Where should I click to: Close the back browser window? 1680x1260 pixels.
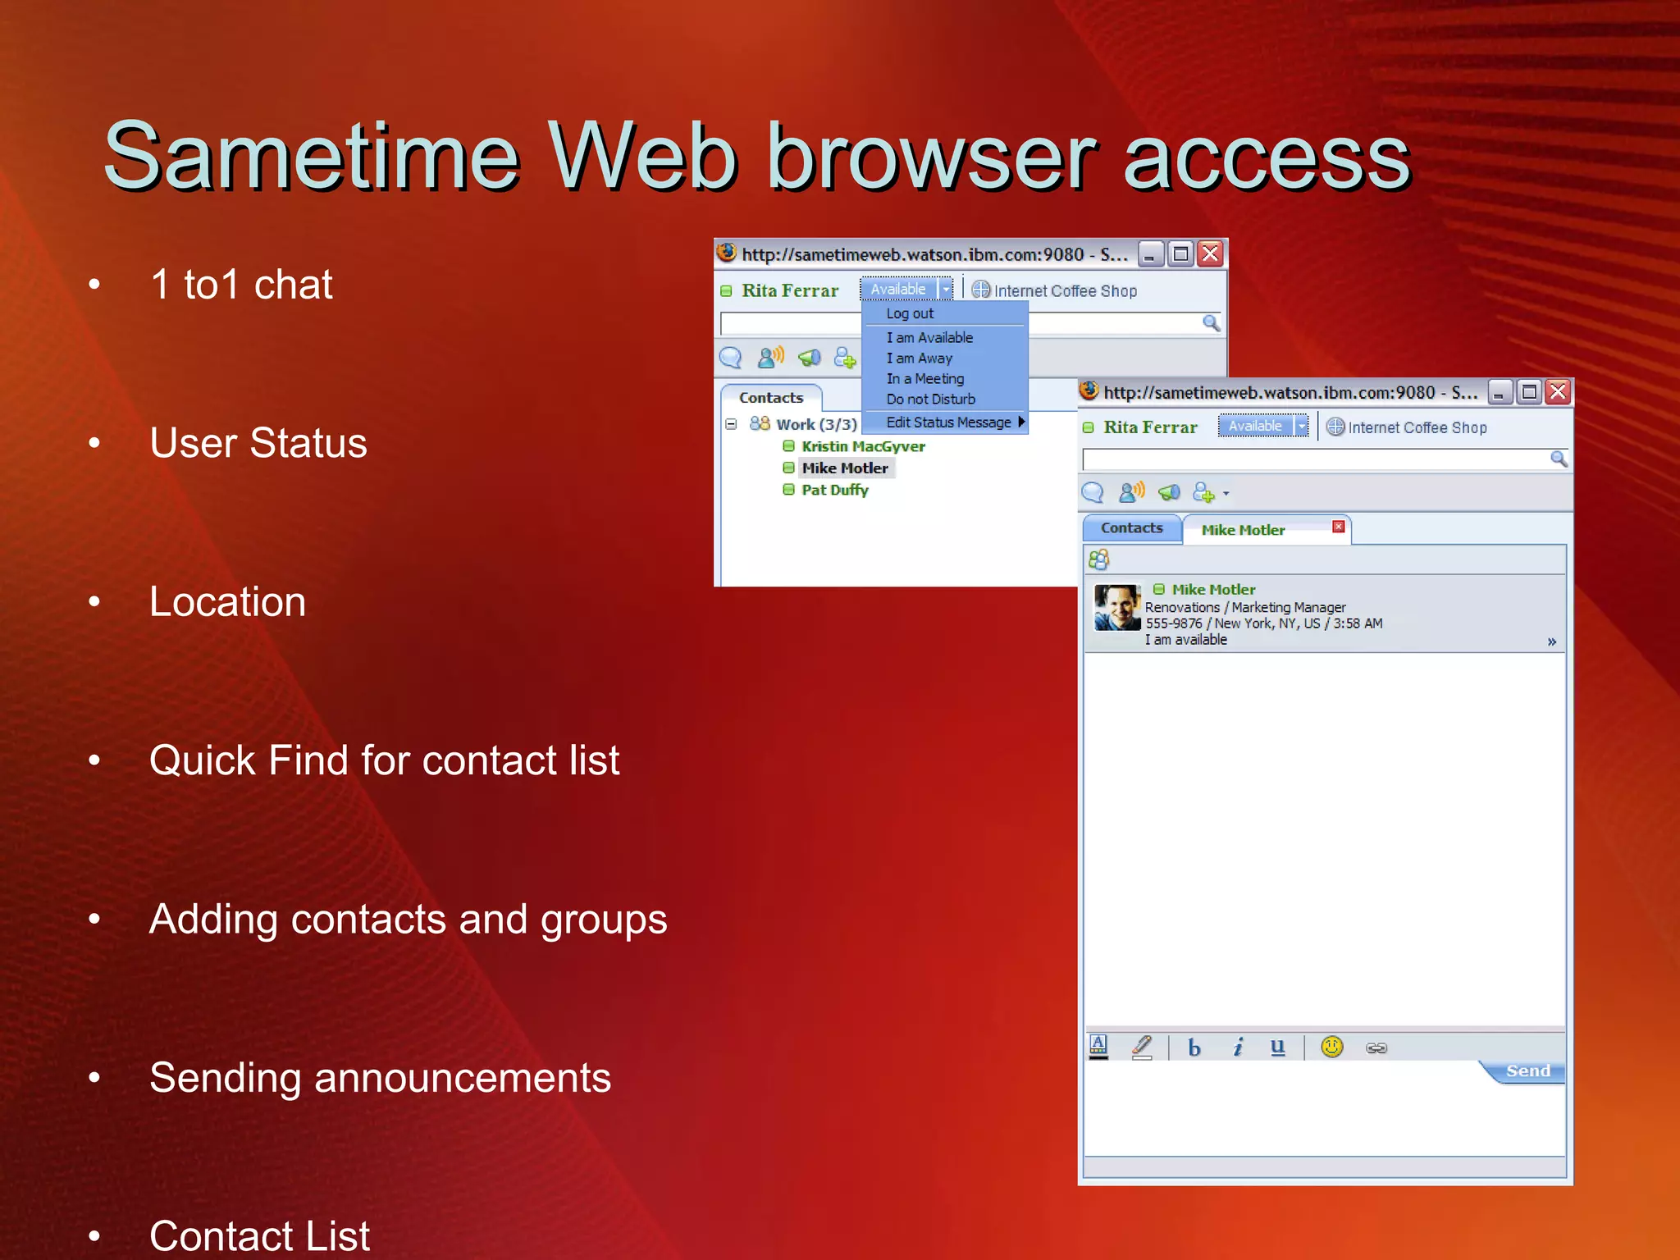pos(1210,253)
